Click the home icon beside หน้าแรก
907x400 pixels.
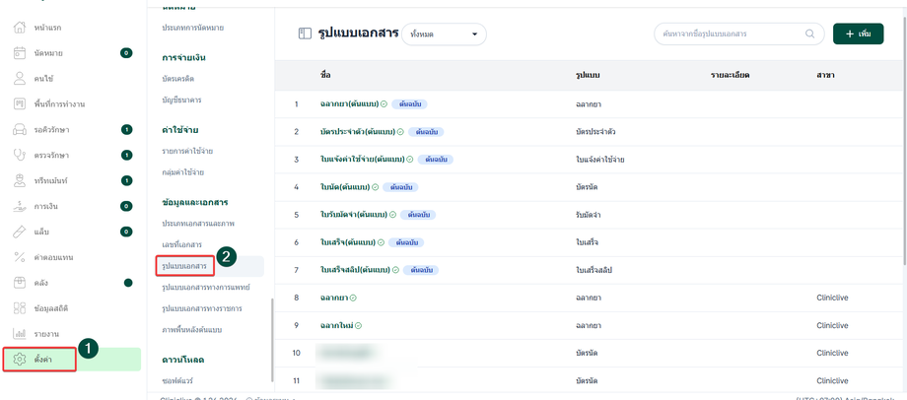(x=20, y=27)
